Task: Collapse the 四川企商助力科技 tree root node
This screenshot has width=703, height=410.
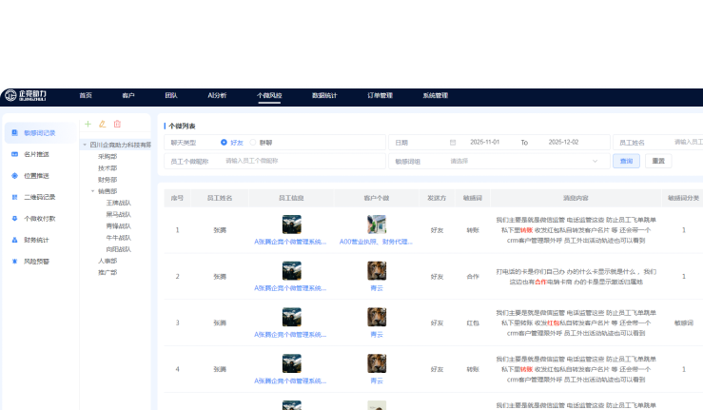Action: [x=84, y=145]
